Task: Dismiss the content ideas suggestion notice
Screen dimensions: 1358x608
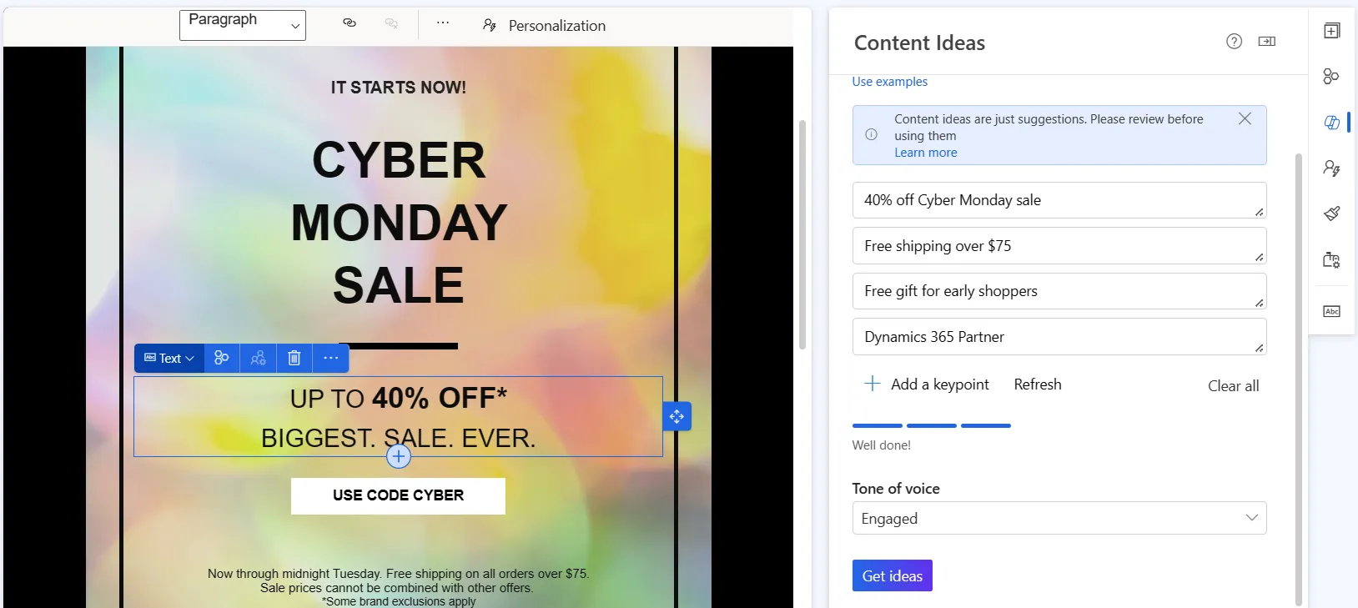Action: tap(1245, 118)
